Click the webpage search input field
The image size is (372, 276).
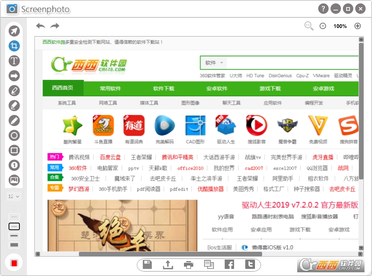[292, 63]
